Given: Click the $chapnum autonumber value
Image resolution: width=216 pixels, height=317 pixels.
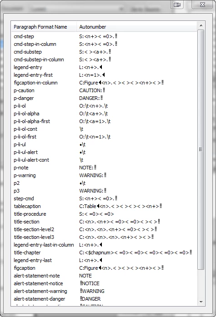Looking at the screenshot, I should pos(136,253).
